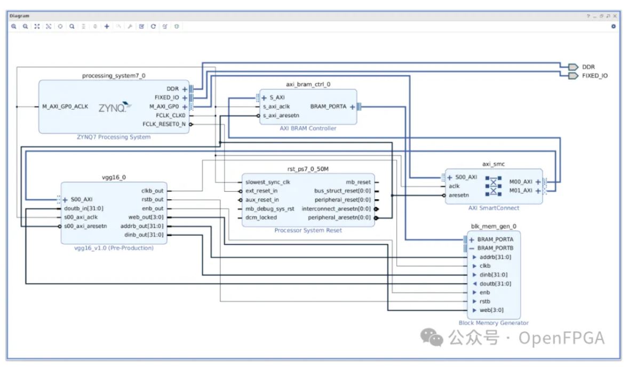Select the dcm_locked pin
The height and width of the screenshot is (371, 629).
[x=261, y=217]
